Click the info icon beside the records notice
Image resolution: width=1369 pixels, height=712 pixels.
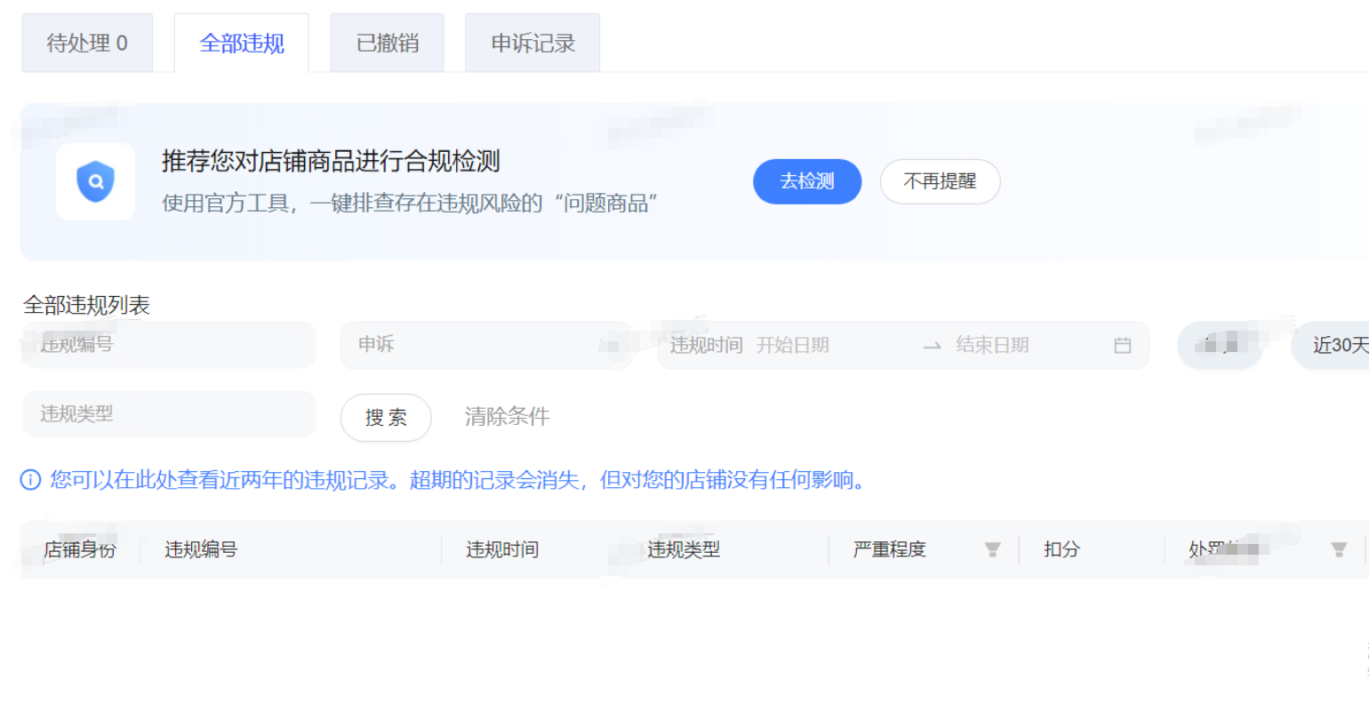(x=30, y=481)
